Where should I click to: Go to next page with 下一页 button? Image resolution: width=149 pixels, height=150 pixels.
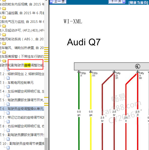coord(117,1)
